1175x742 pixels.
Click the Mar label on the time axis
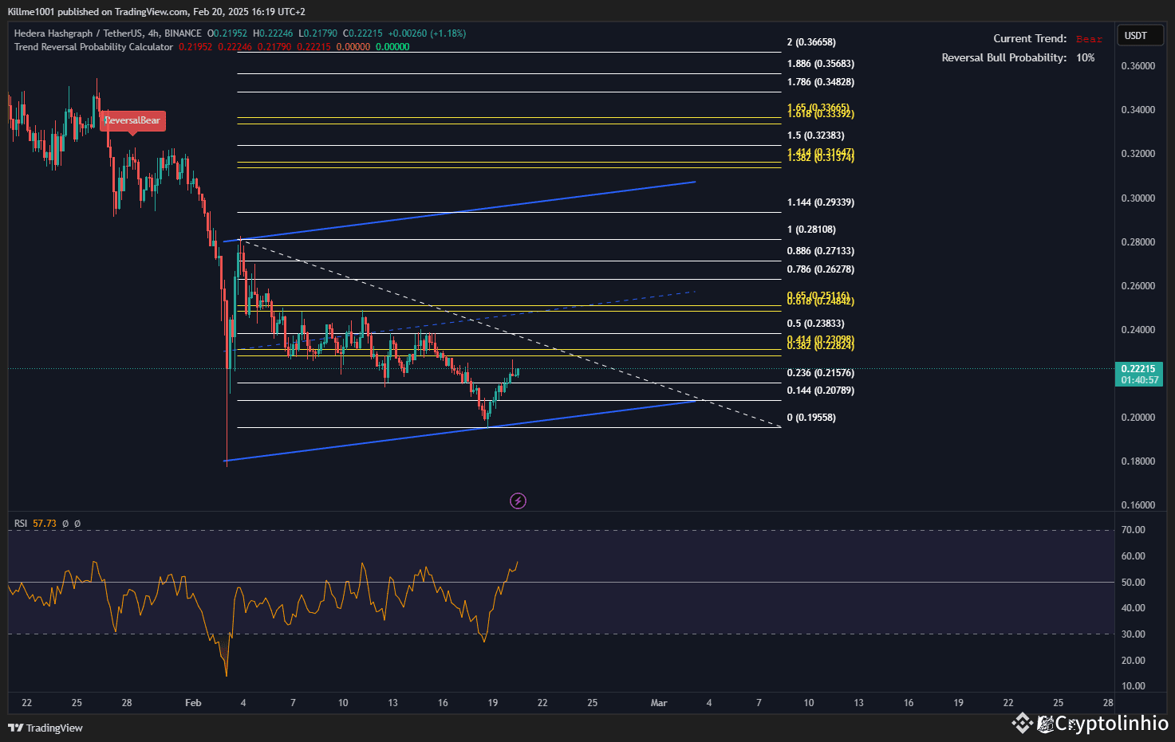pos(659,703)
